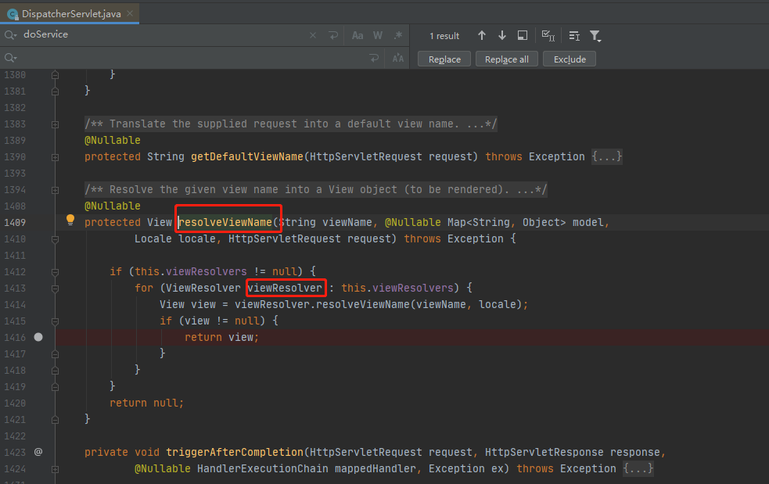Go to next search occurrence arrow
The width and height of the screenshot is (769, 484).
(x=502, y=36)
